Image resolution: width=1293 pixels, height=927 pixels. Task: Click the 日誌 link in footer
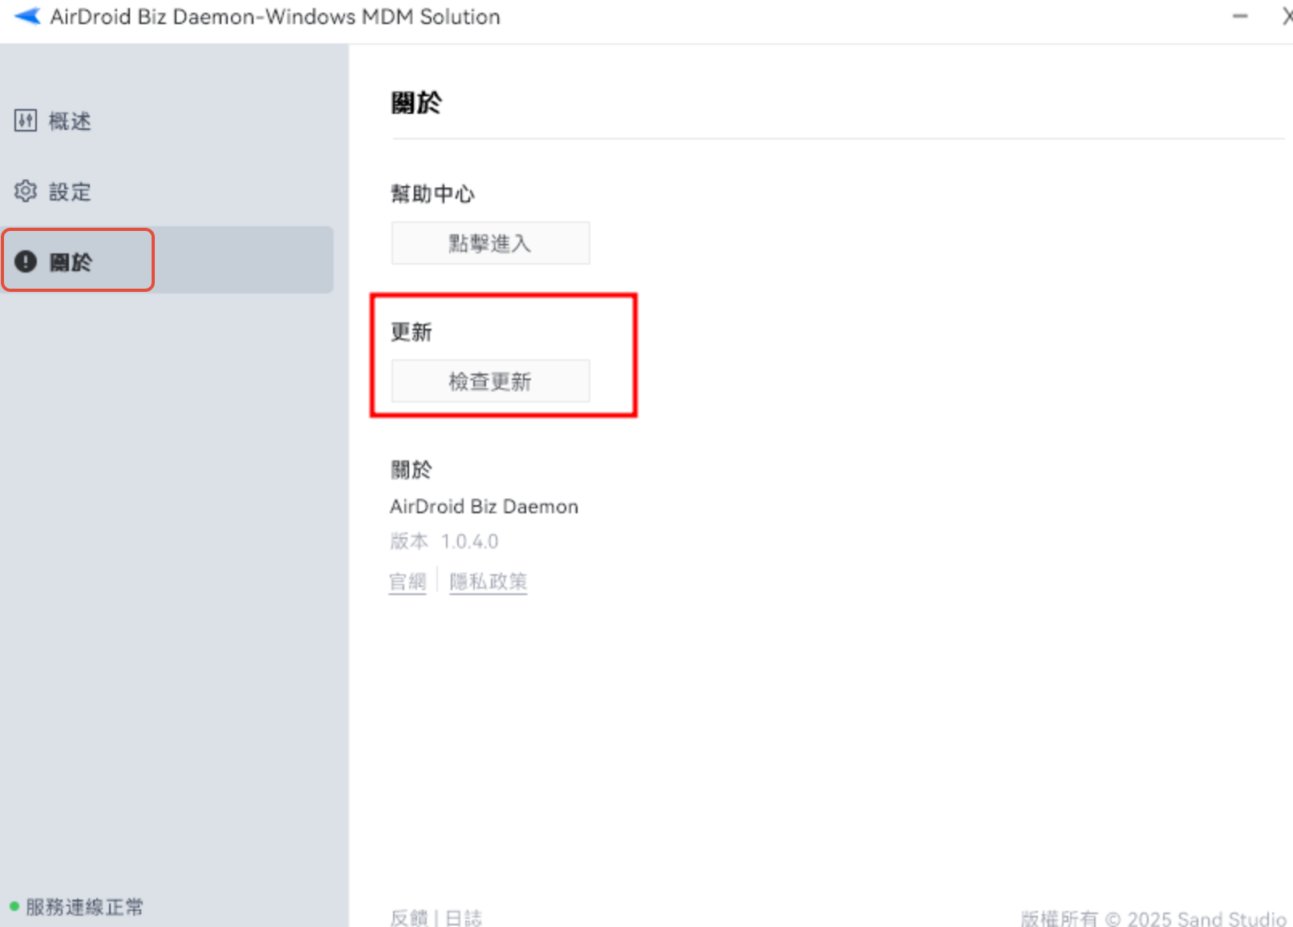[464, 917]
